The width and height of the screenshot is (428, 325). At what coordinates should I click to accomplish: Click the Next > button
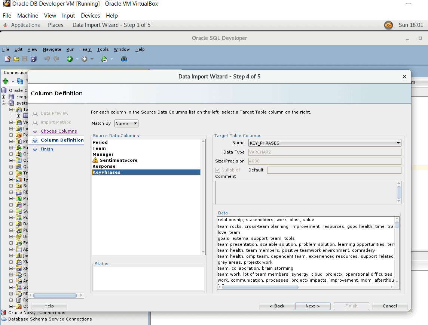pos(313,306)
